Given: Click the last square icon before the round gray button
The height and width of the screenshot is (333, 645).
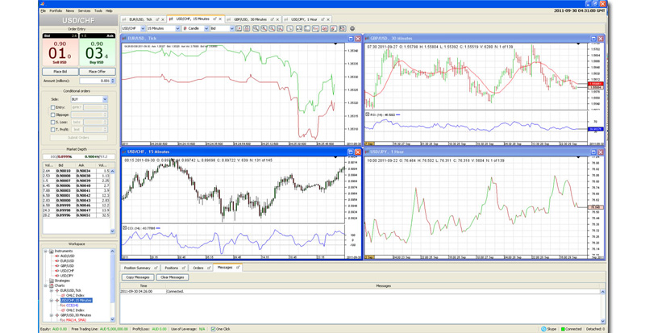Looking at the screenshot, I should pyautogui.click(x=342, y=28).
